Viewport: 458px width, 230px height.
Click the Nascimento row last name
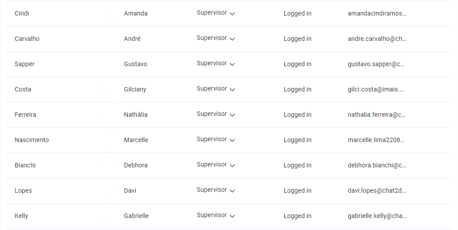tap(32, 140)
